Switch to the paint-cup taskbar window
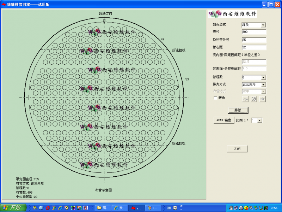The image size is (282, 212). [x=153, y=208]
